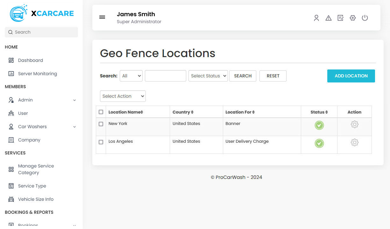Click the ADD LOCATION button

coord(351,76)
